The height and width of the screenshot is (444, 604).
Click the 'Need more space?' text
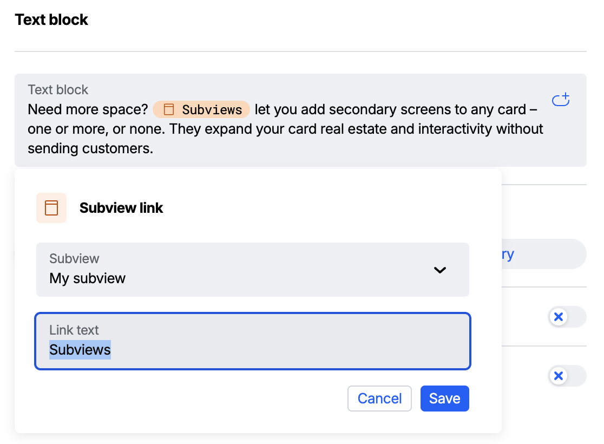[x=88, y=109]
